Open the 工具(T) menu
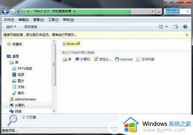 pos(53,20)
